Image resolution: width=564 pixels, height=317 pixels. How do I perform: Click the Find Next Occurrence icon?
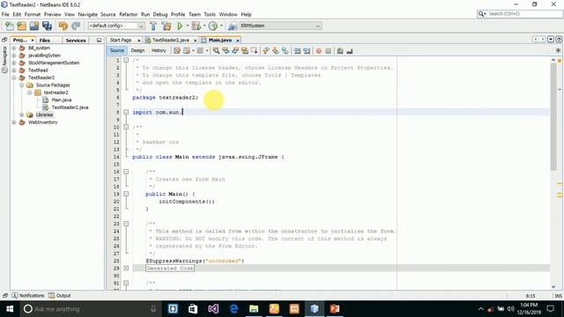[235, 51]
